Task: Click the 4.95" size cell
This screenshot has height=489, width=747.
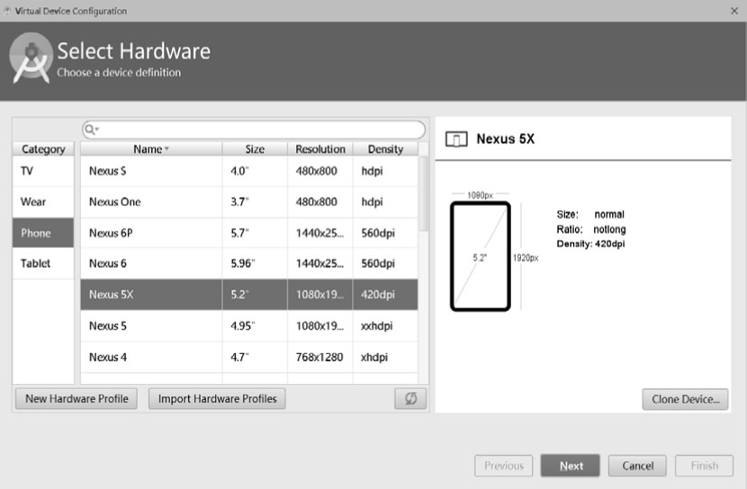Action: tap(255, 325)
